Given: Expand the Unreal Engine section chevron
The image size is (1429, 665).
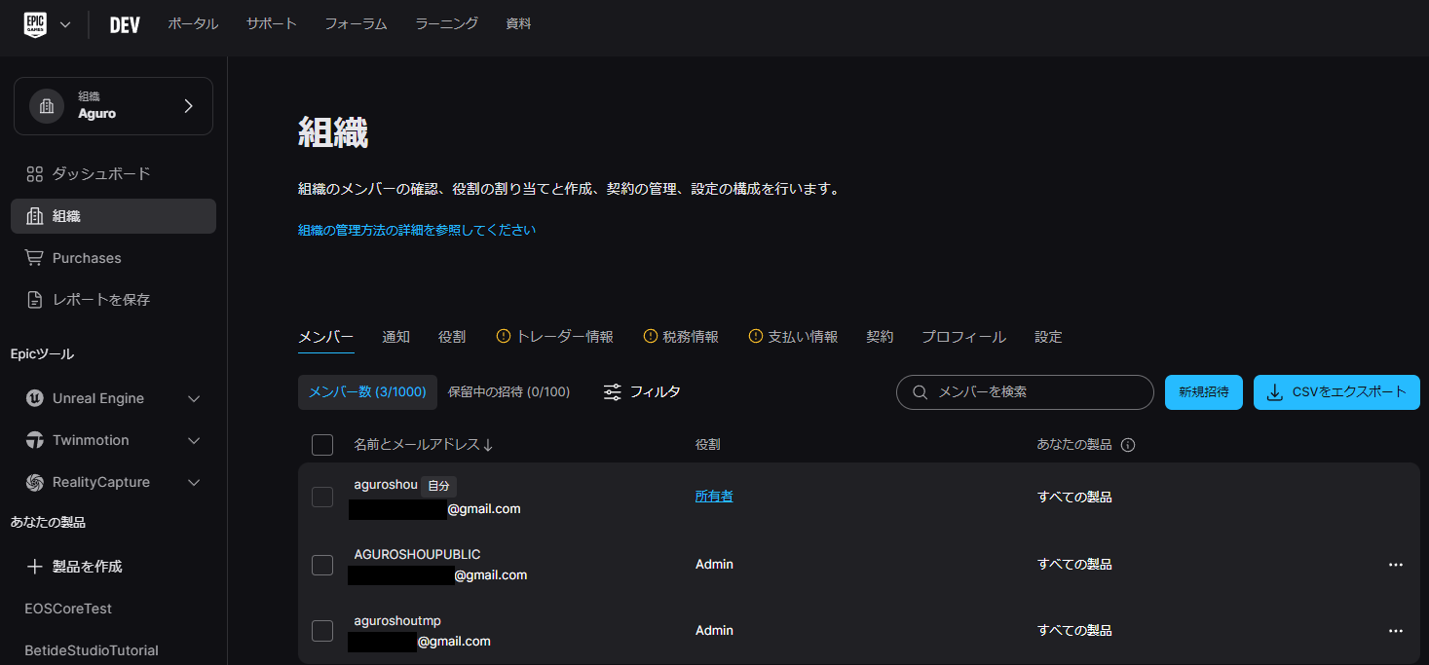Looking at the screenshot, I should point(193,398).
